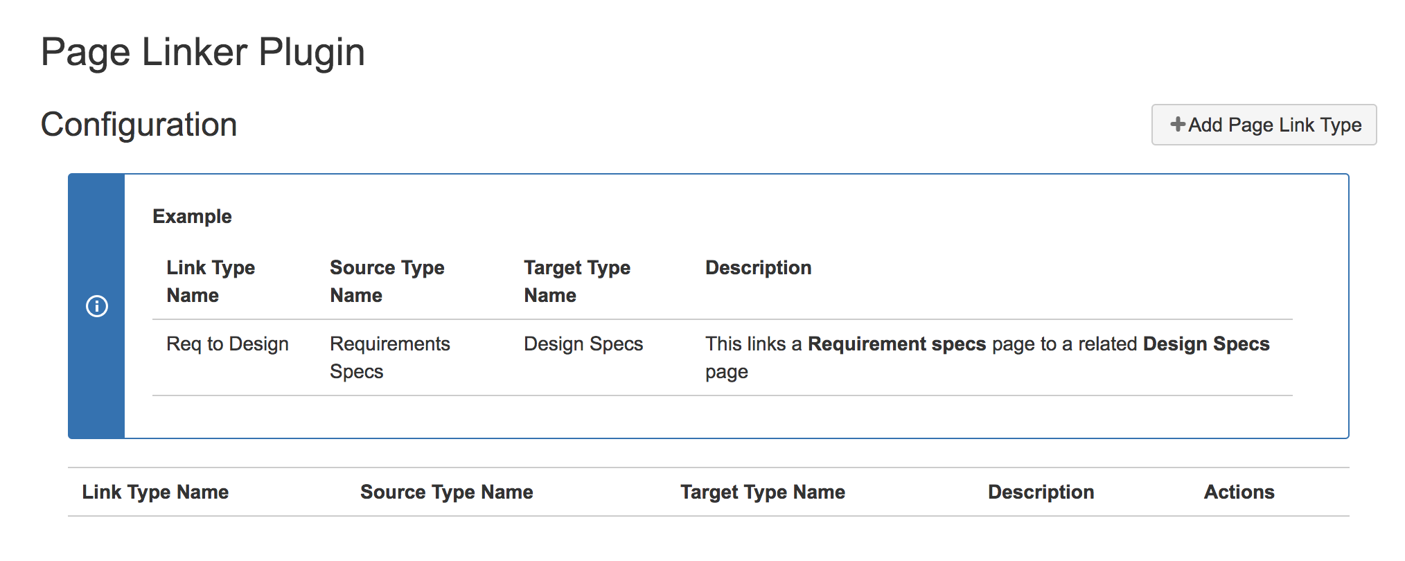1405x561 pixels.
Task: Click Target Type Name header in Example table
Action: tap(576, 281)
